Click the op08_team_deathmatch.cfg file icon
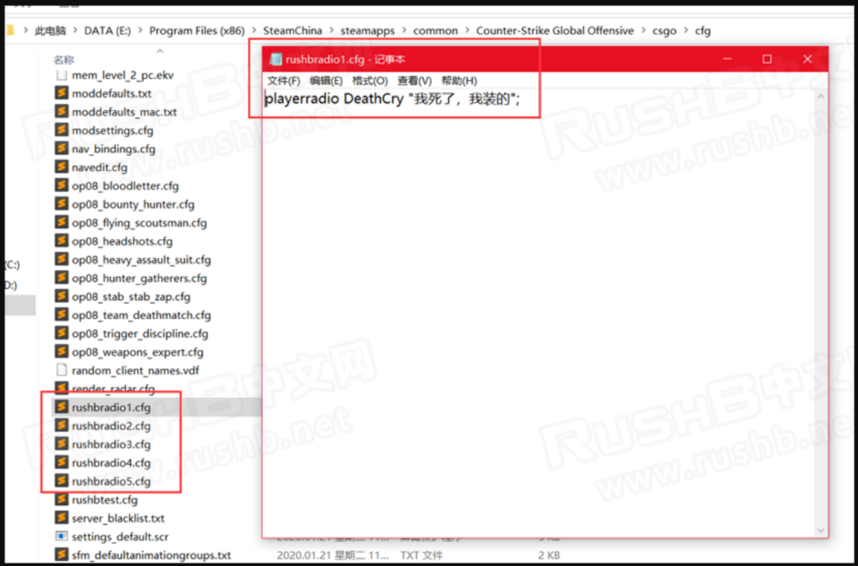The image size is (858, 566). [x=61, y=315]
